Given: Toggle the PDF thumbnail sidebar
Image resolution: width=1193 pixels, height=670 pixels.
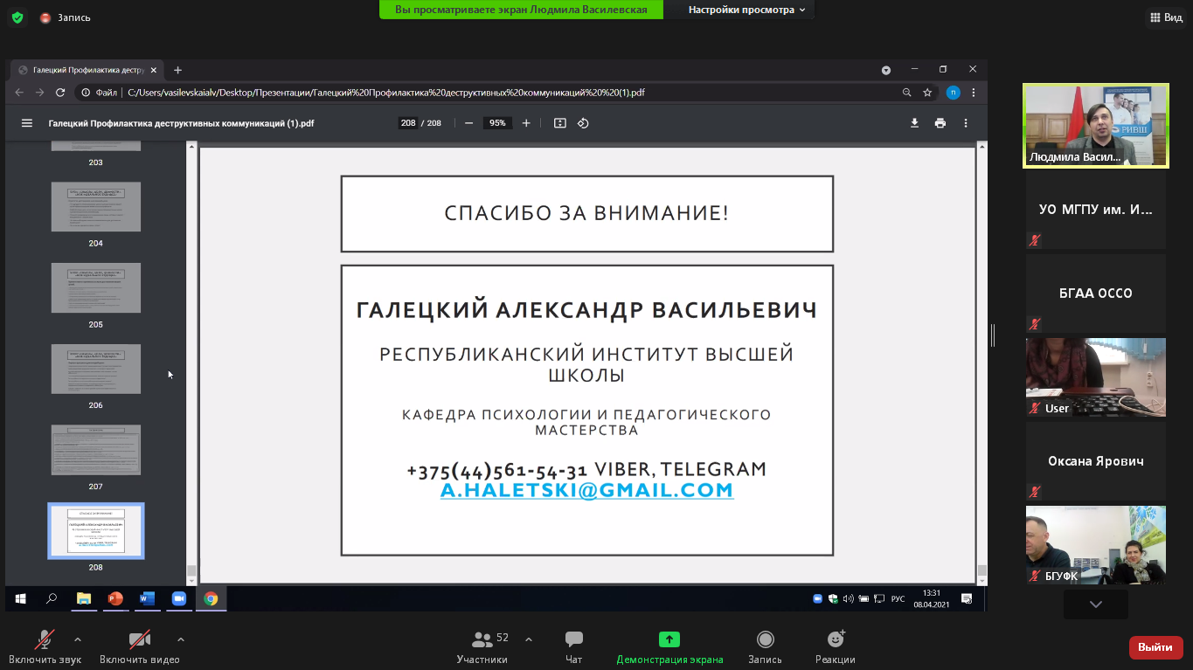Looking at the screenshot, I should [27, 123].
